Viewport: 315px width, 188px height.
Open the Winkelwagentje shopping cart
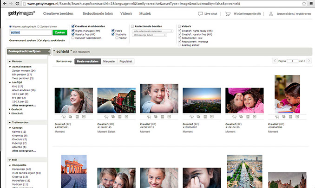[x=228, y=14]
